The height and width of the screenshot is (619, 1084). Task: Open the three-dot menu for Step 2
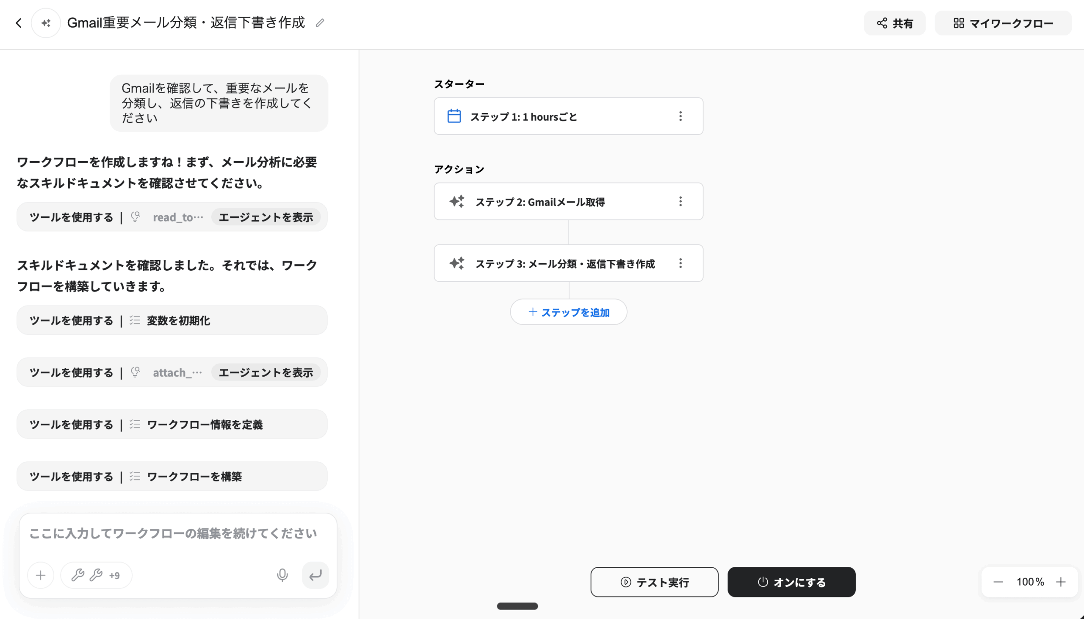click(x=680, y=202)
